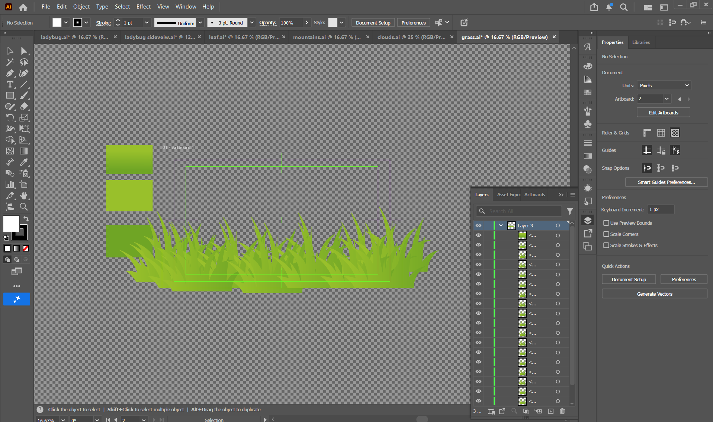Click the white Fill swatch in toolbox
This screenshot has height=422, width=713.
11,224
